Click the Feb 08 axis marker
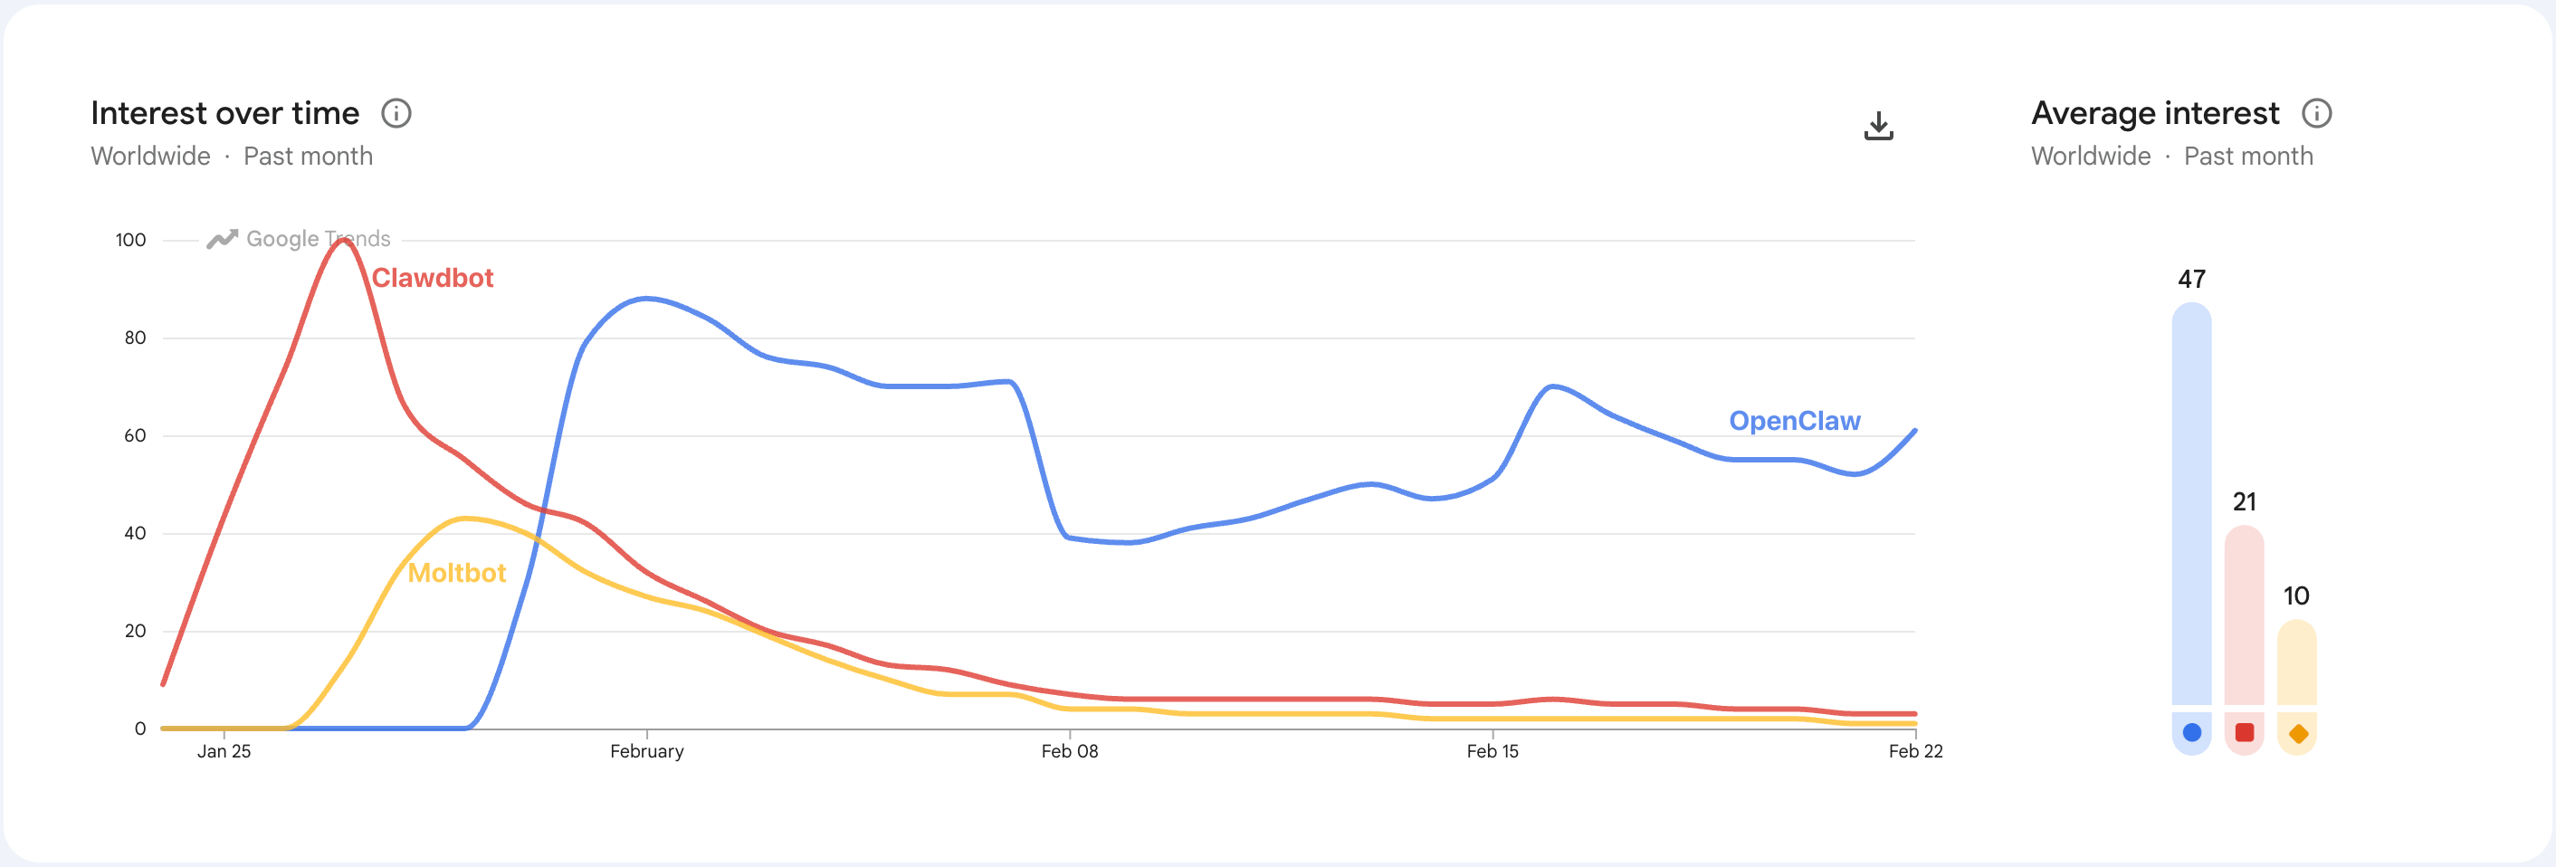Viewport: 2556px width, 867px height. [1070, 751]
